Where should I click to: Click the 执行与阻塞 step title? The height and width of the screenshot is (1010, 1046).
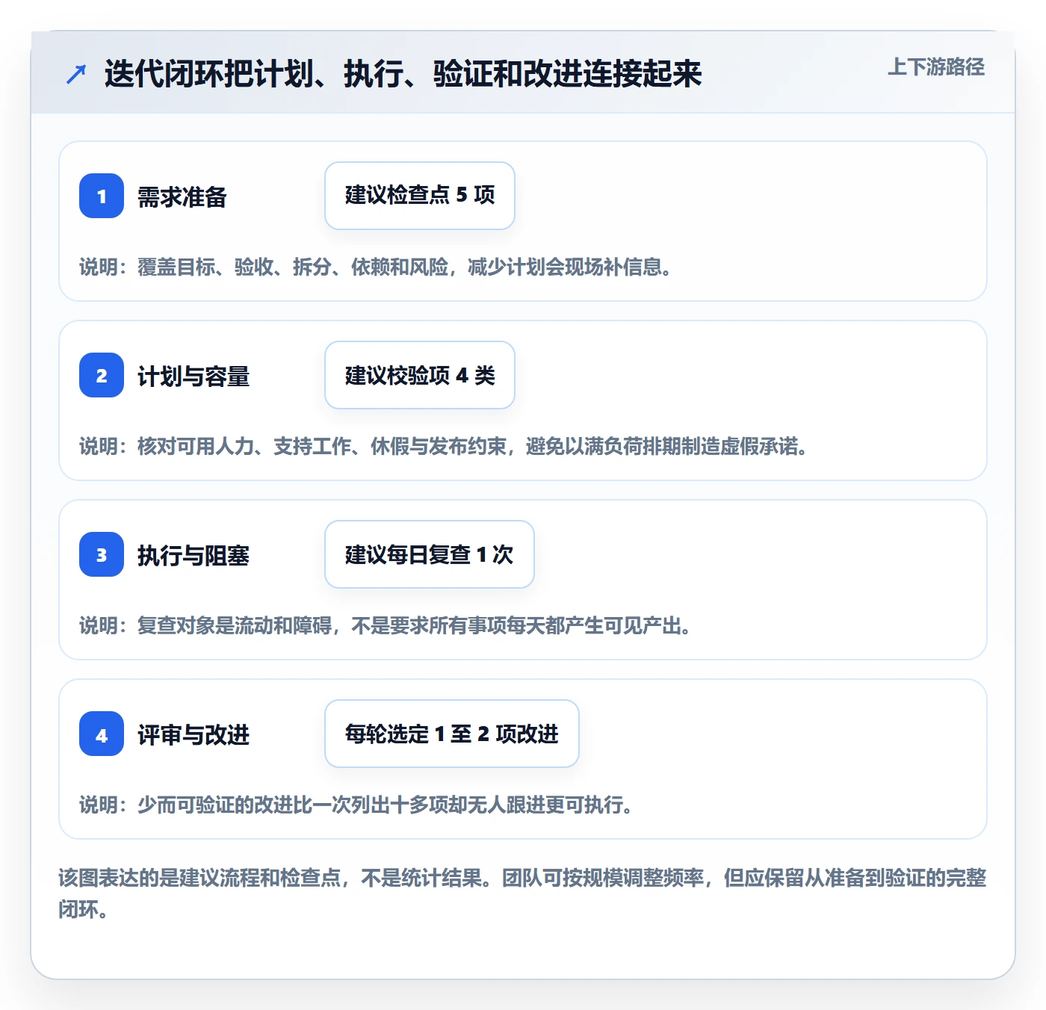click(x=194, y=556)
